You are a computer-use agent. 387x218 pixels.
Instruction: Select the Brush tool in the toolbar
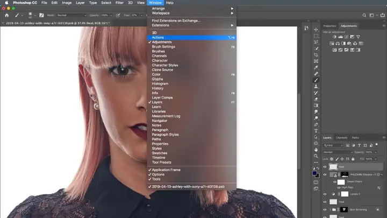pyautogui.click(x=316, y=80)
